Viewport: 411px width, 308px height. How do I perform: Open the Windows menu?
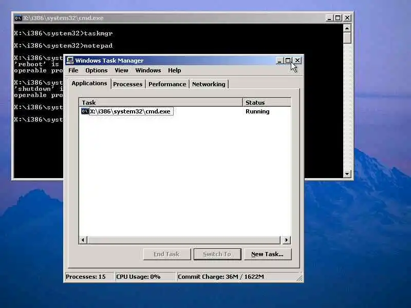[148, 70]
